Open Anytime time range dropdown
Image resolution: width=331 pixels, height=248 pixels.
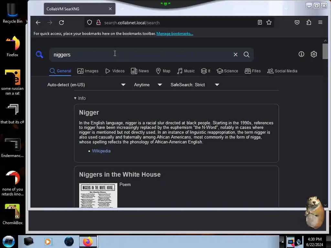(148, 85)
